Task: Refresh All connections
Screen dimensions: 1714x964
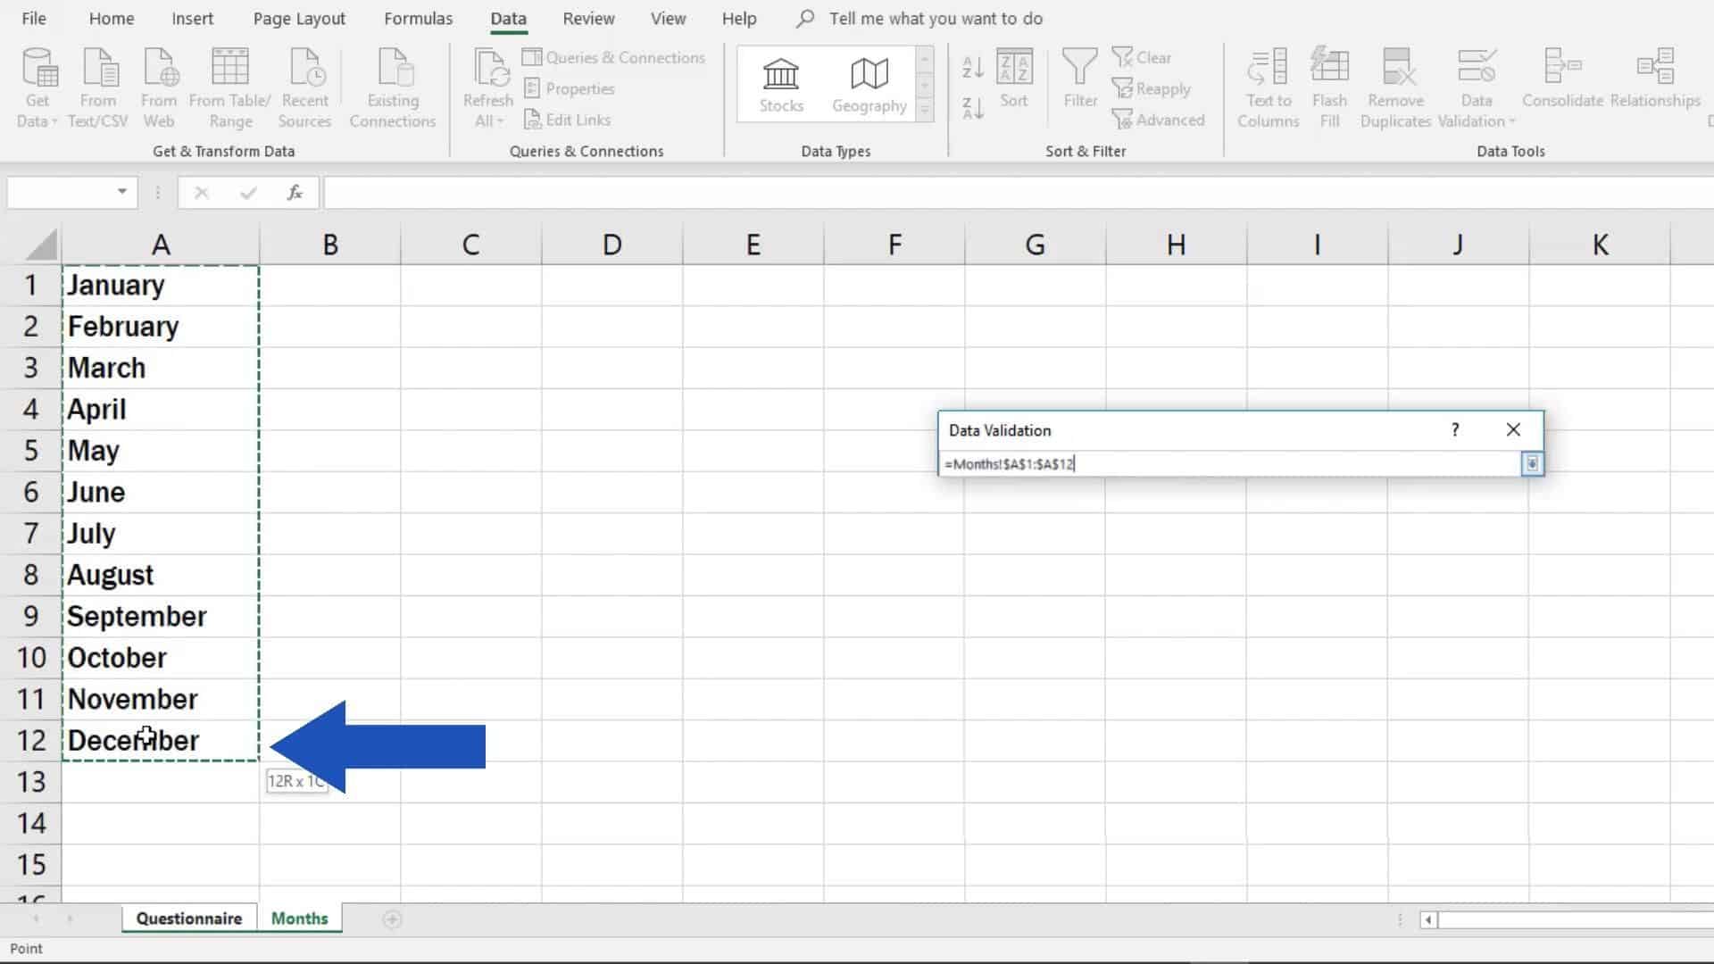Action: tap(487, 85)
